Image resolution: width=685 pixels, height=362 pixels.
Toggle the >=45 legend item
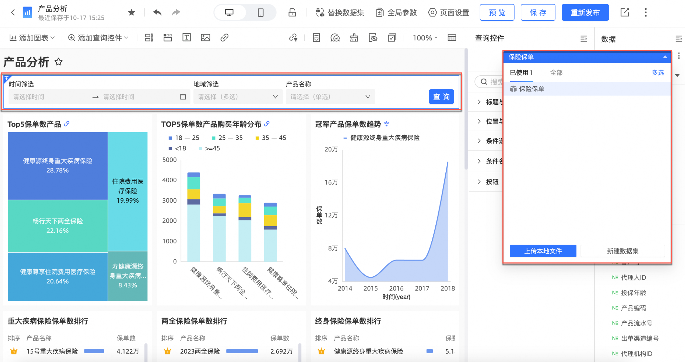point(209,148)
